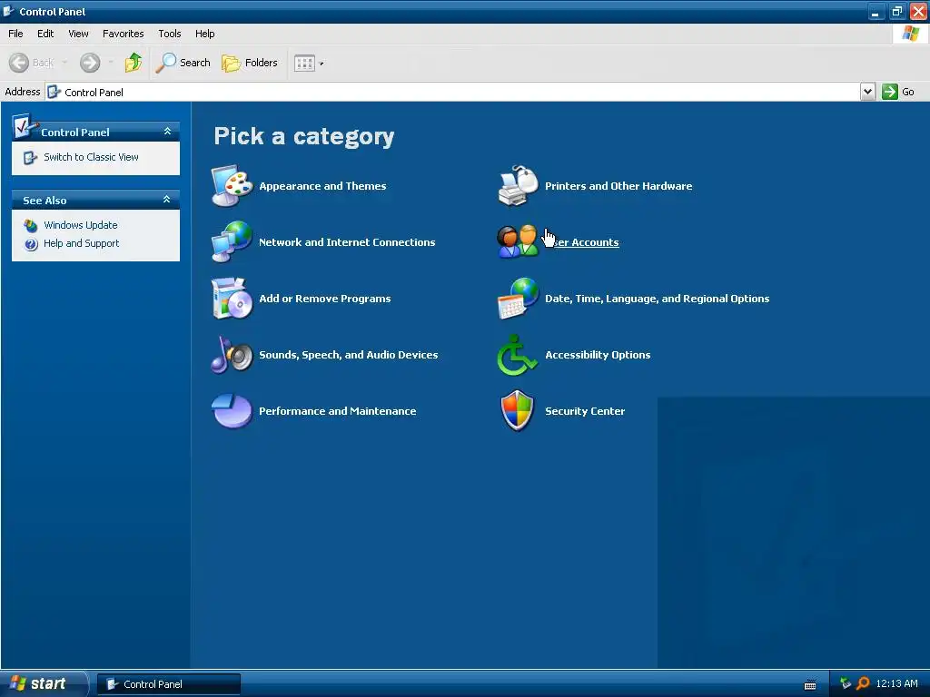The width and height of the screenshot is (930, 697).
Task: Open the Tools menu
Action: [x=170, y=34]
